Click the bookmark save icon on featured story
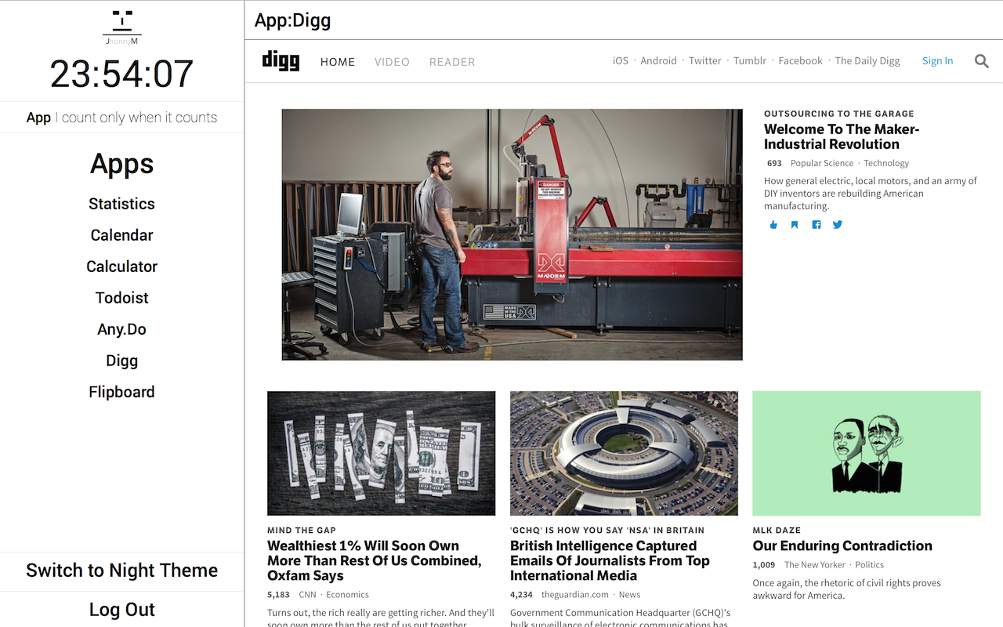The width and height of the screenshot is (1003, 627). point(795,225)
